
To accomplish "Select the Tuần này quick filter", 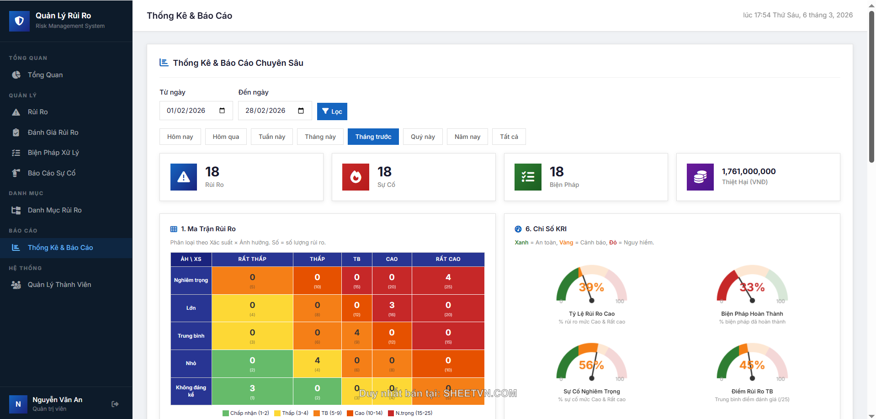I will [272, 137].
